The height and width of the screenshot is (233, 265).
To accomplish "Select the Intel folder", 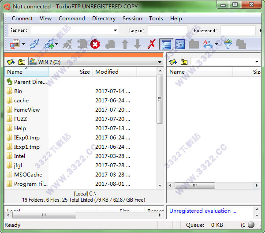I will point(16,156).
